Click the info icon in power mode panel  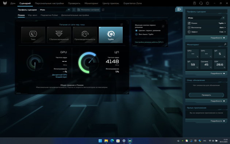122,24
